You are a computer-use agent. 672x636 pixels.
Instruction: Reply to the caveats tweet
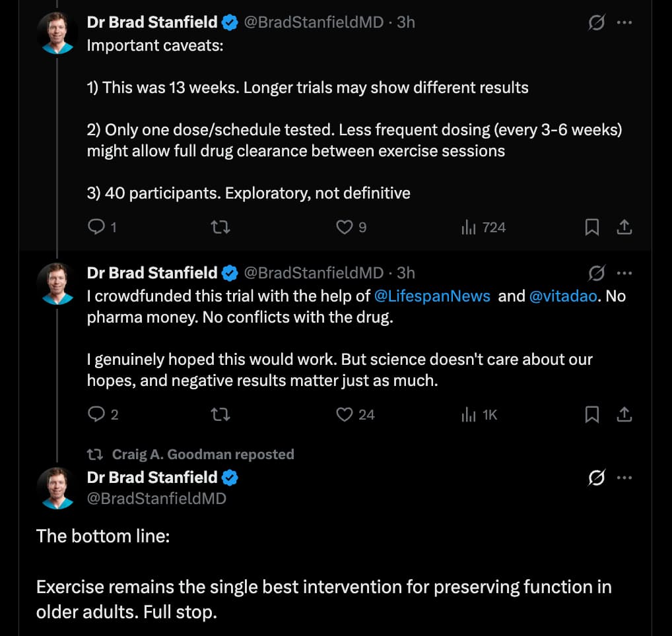(96, 227)
